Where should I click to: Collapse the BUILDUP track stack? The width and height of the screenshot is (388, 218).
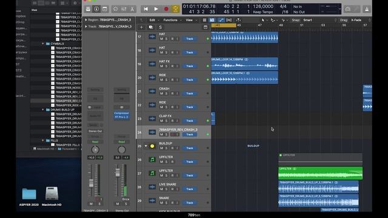pyautogui.click(x=145, y=146)
